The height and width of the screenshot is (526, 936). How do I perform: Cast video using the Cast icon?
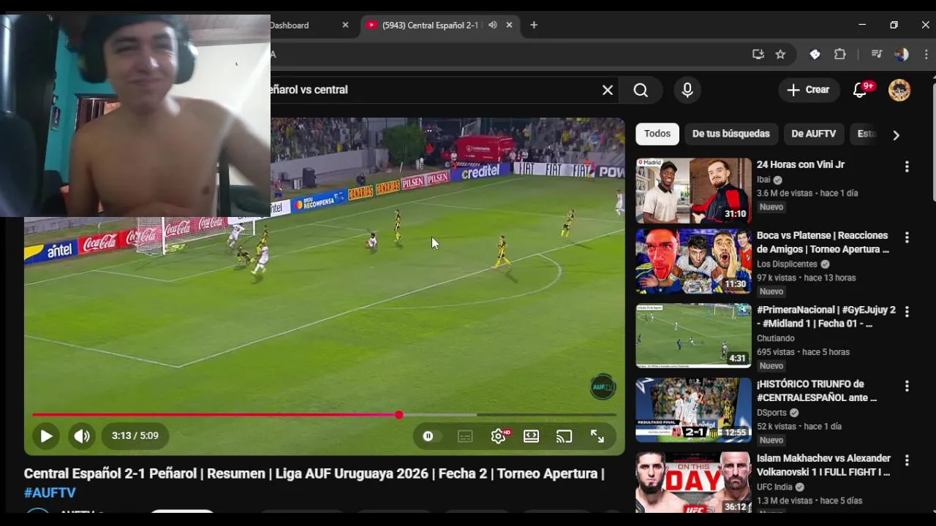pyautogui.click(x=564, y=436)
